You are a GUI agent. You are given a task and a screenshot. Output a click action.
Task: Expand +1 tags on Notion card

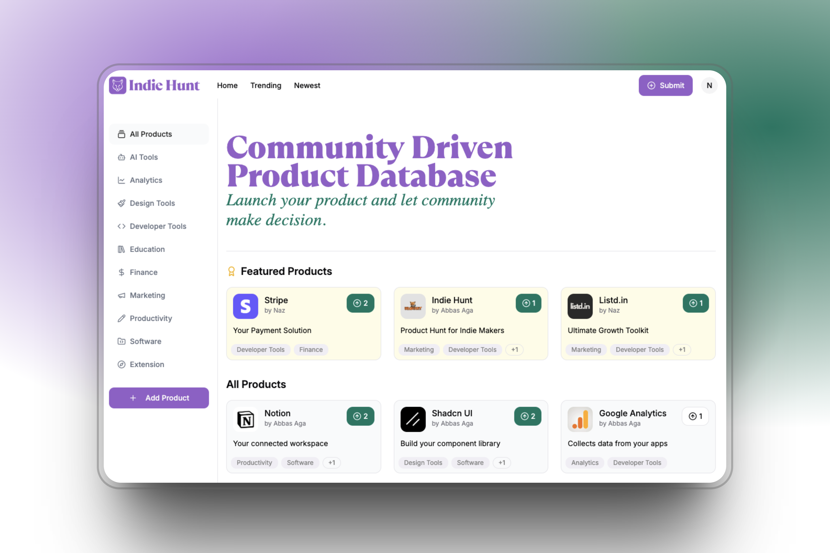tap(332, 463)
